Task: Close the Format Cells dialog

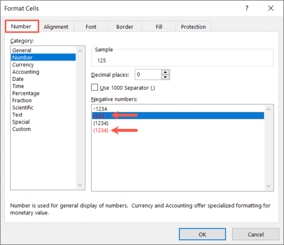Action: 271,8
